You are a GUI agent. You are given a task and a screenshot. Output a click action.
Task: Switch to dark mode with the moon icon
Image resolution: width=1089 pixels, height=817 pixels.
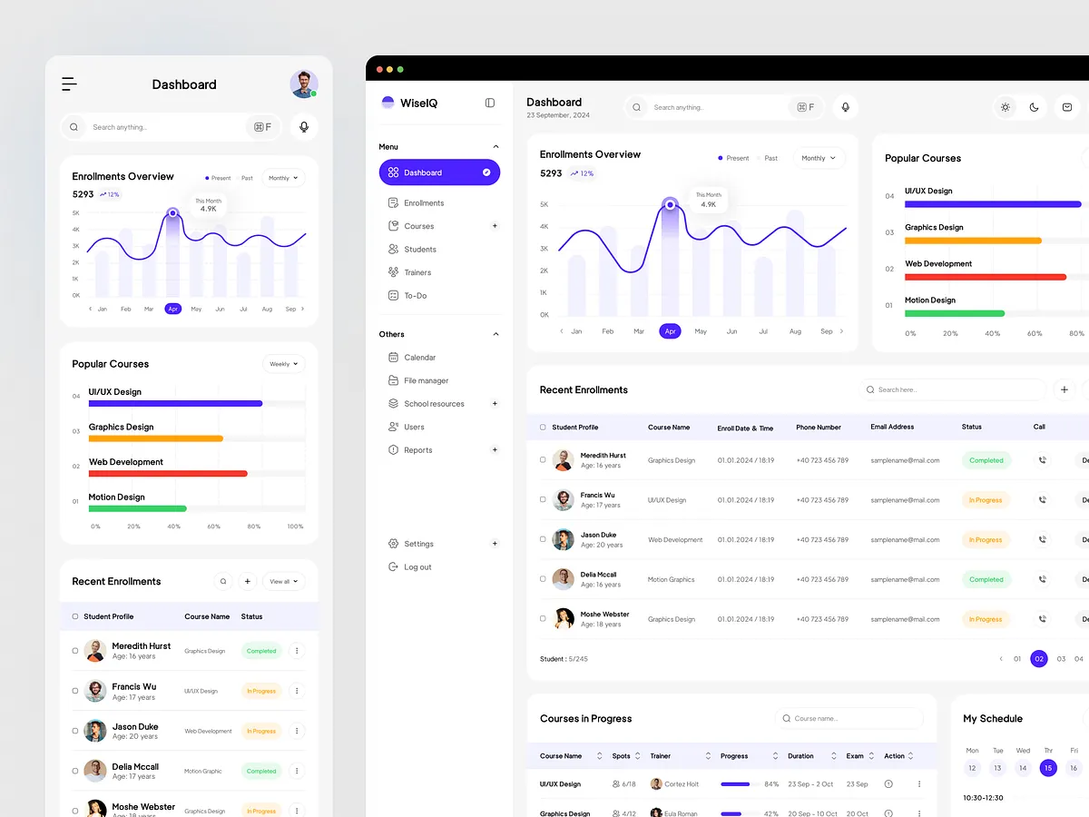click(x=1035, y=107)
